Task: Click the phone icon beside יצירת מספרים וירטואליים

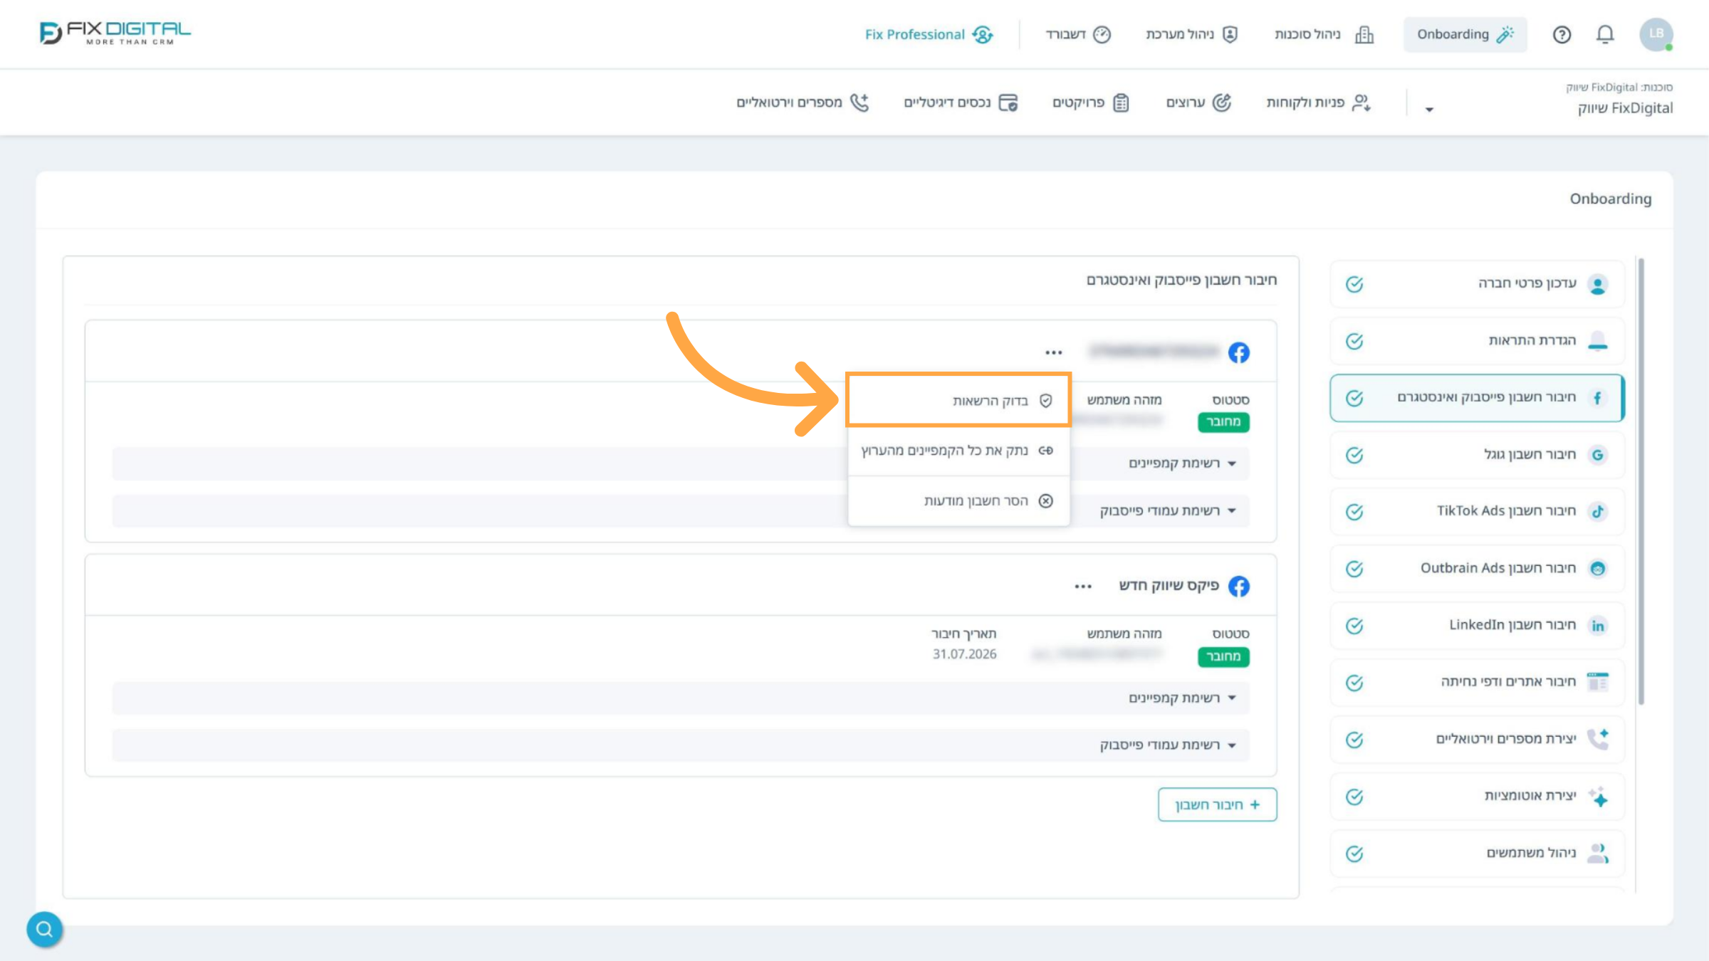Action: (1598, 739)
